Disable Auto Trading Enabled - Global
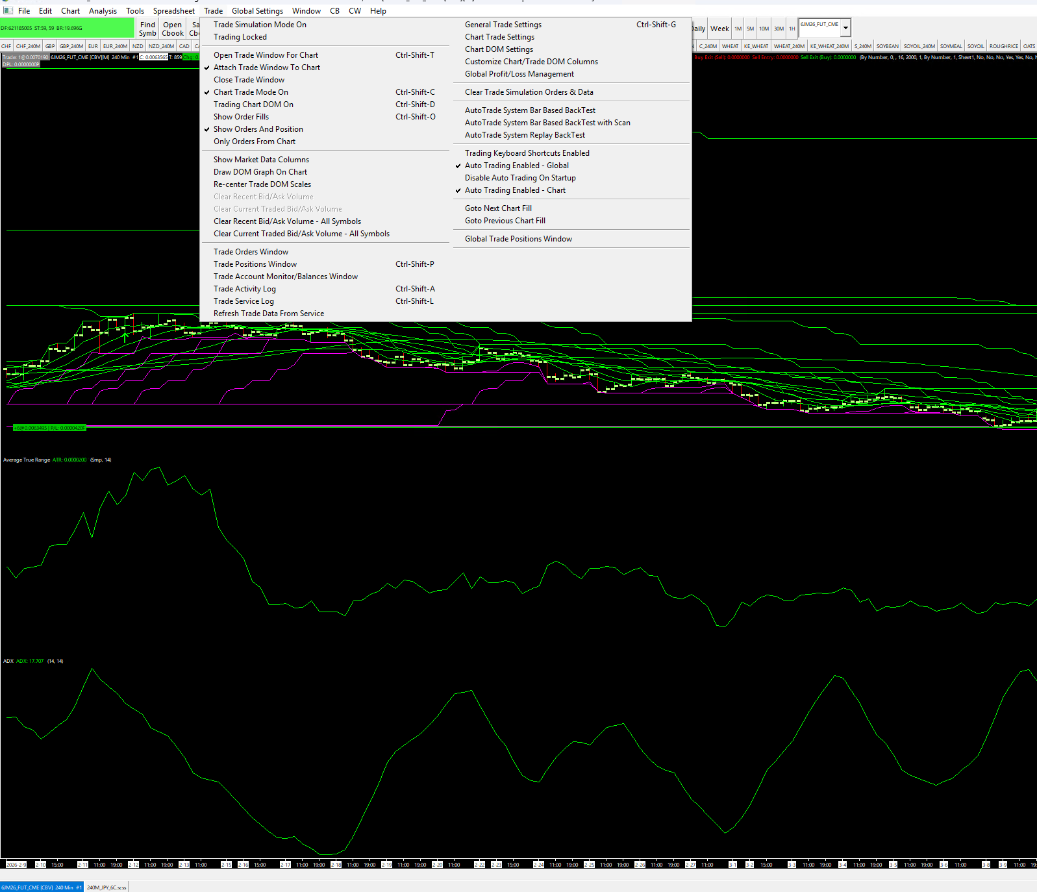Image resolution: width=1037 pixels, height=892 pixels. (x=516, y=166)
